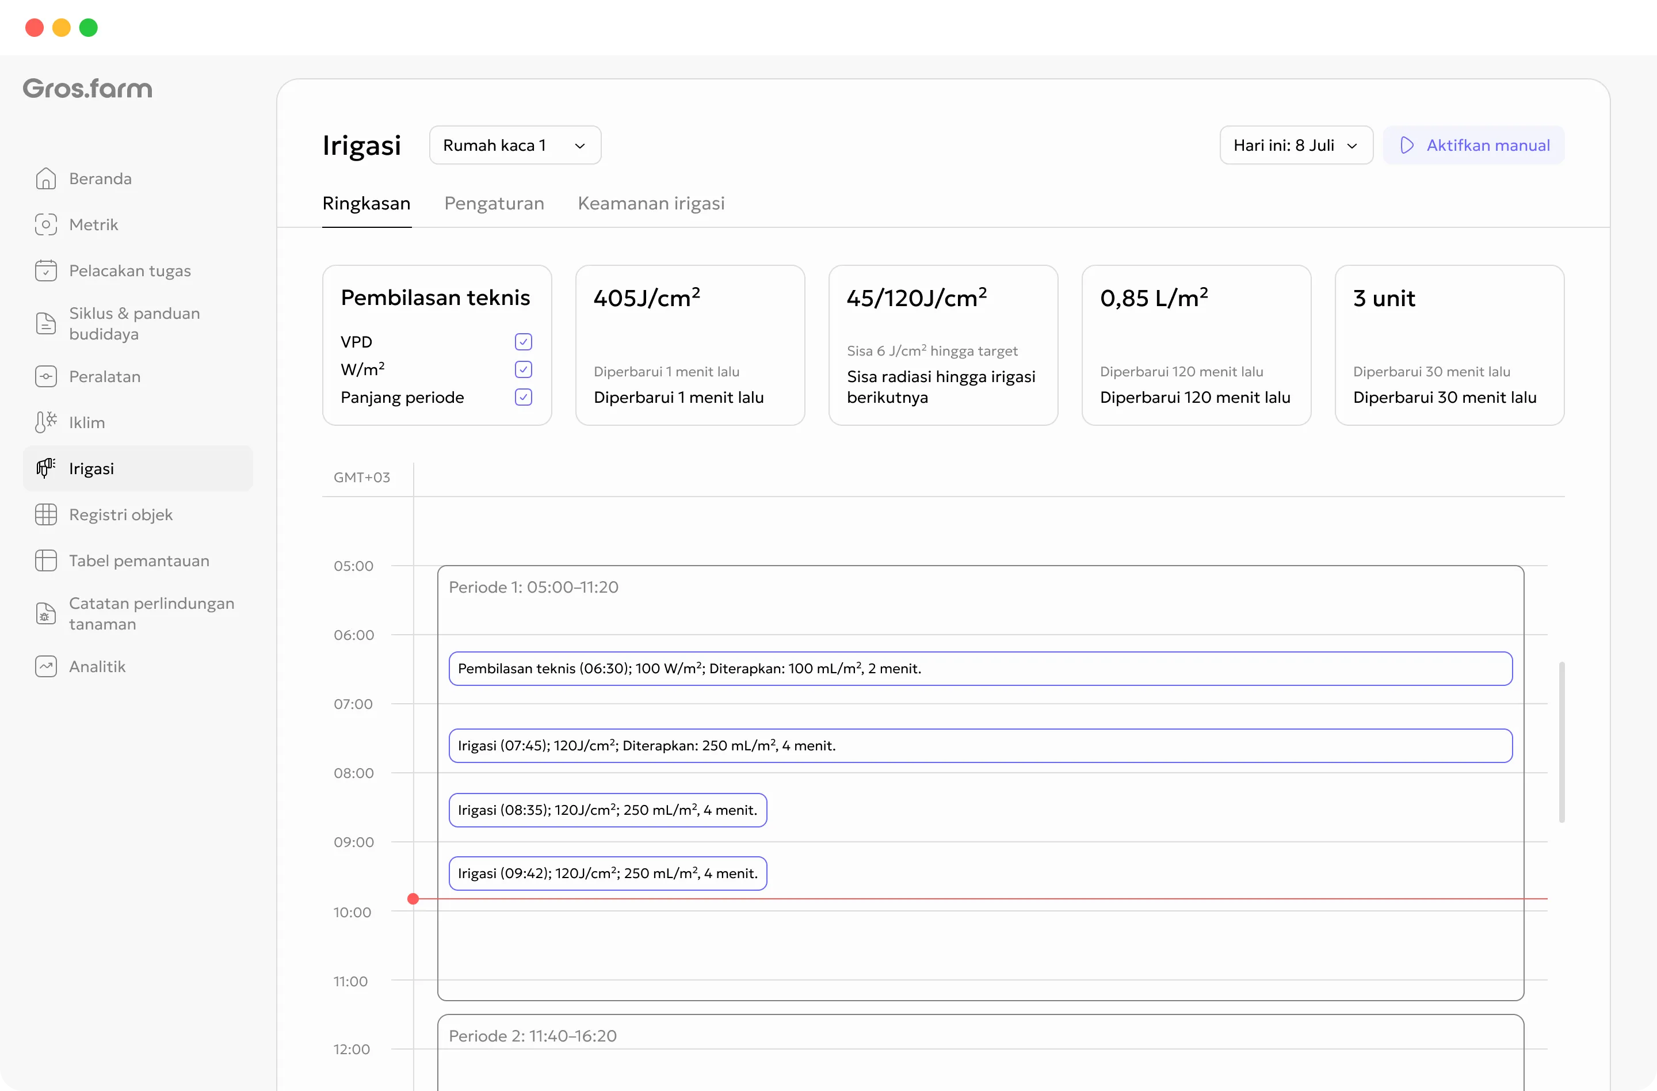
Task: Open Registri objek grid icon
Action: 46,514
